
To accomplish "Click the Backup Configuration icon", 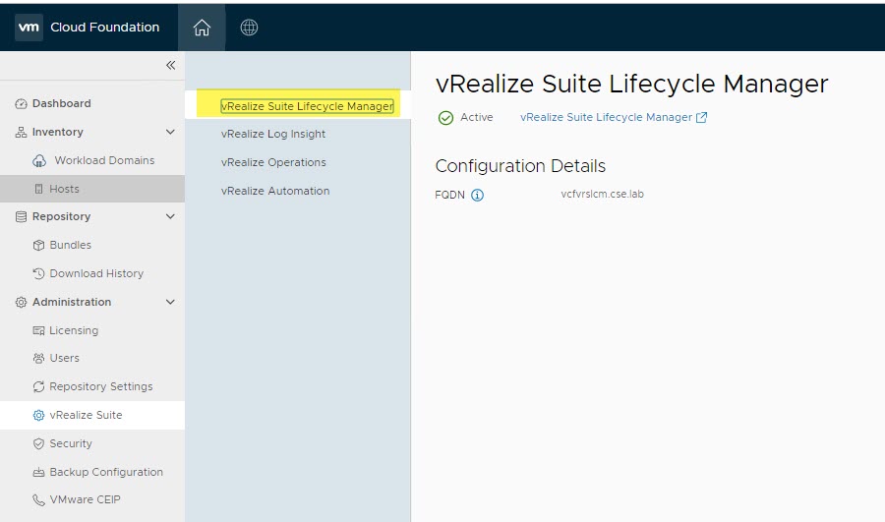I will [x=39, y=472].
